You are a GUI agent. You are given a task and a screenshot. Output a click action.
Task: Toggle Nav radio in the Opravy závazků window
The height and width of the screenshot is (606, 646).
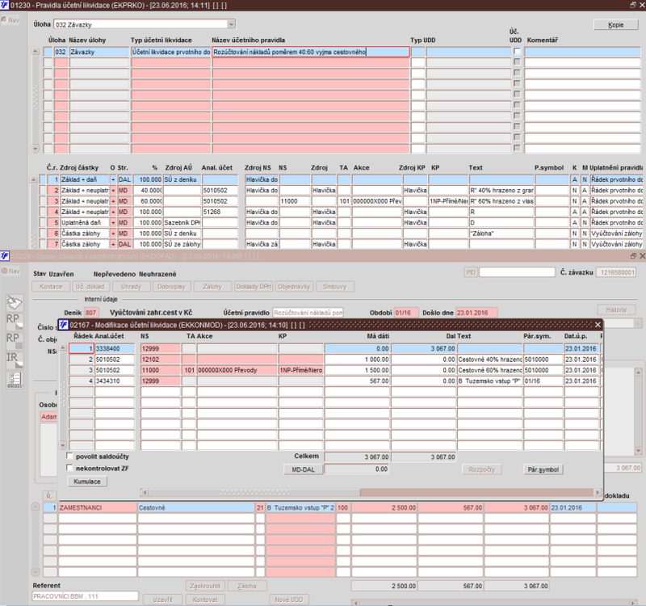[4, 271]
